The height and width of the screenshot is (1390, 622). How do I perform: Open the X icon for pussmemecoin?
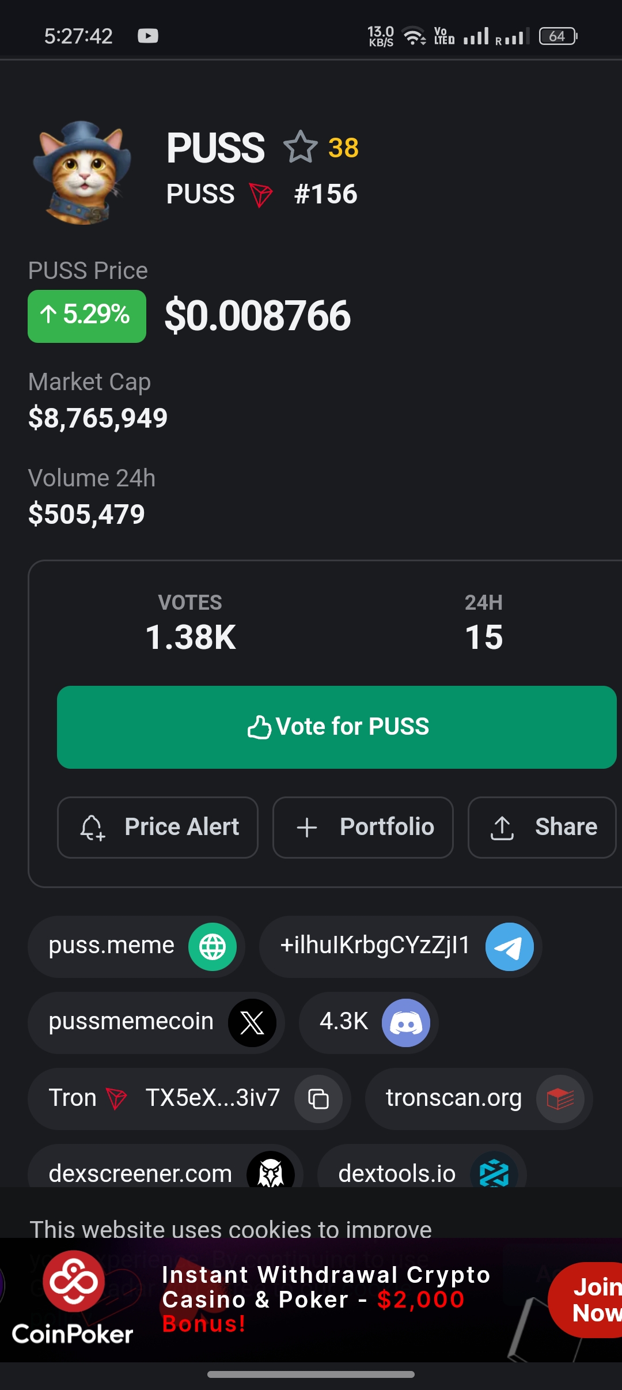pos(252,1023)
